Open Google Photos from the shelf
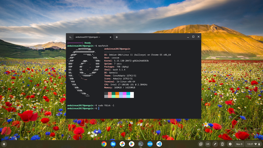Viewport: 263px width, 148px height. tap(122, 144)
